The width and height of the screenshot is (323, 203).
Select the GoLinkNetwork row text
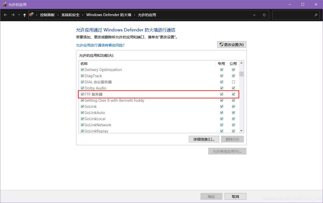click(x=98, y=125)
